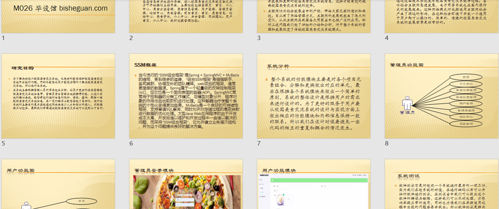Select the 用户功能图 slide thumbnail
Screen dimensions: 499x209
(x=58, y=184)
